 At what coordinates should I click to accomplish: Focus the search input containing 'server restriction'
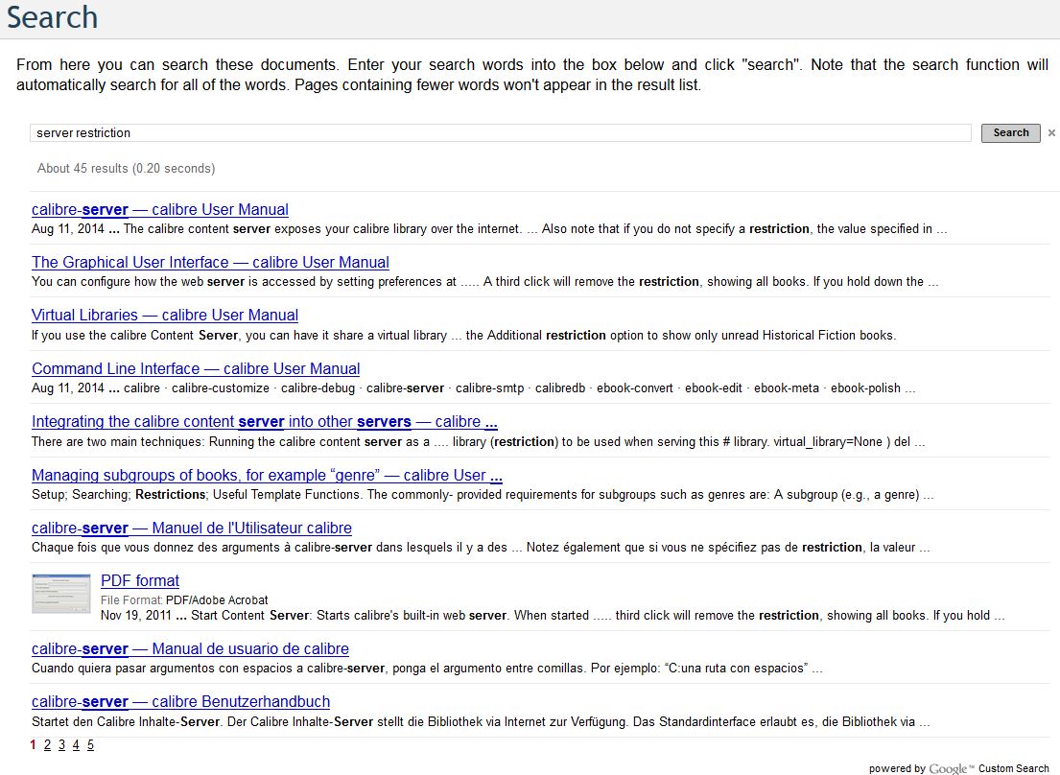point(500,133)
